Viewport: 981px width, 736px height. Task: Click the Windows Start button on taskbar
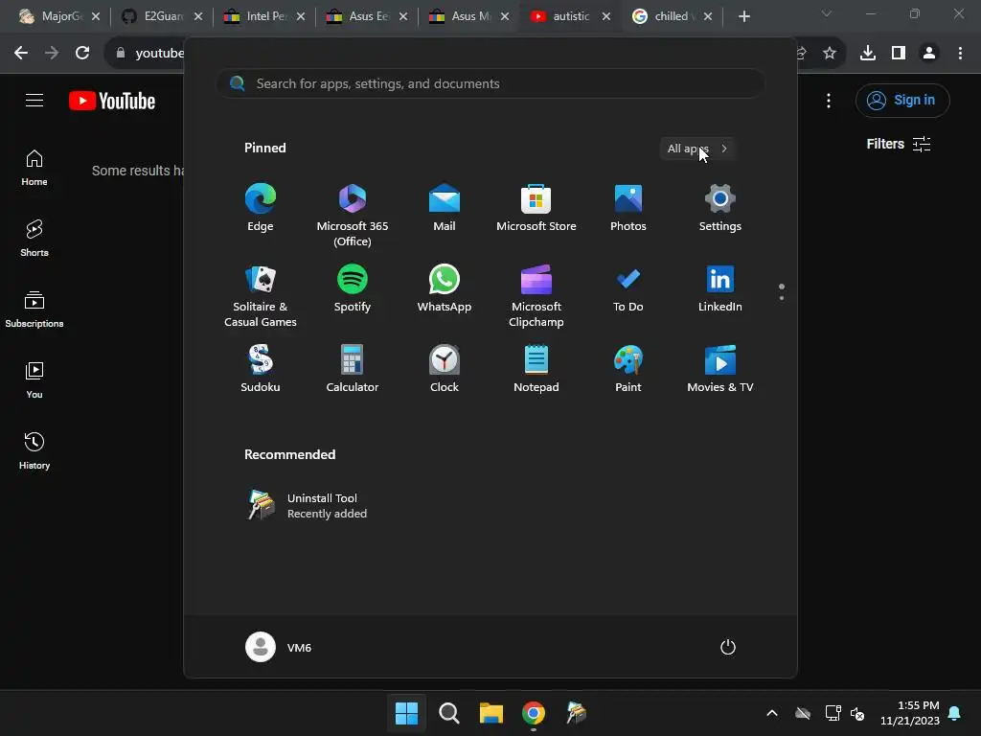(x=406, y=713)
